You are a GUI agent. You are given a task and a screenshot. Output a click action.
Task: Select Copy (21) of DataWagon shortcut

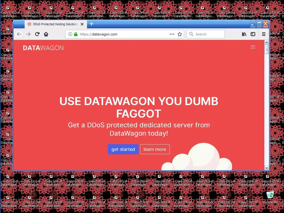tap(54, 202)
